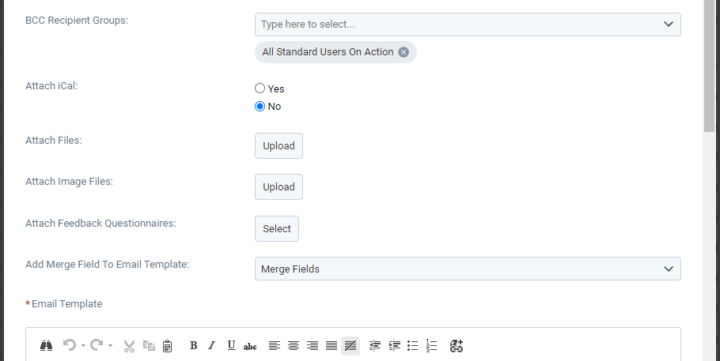
Task: Select No for Attach iCal
Action: 260,107
